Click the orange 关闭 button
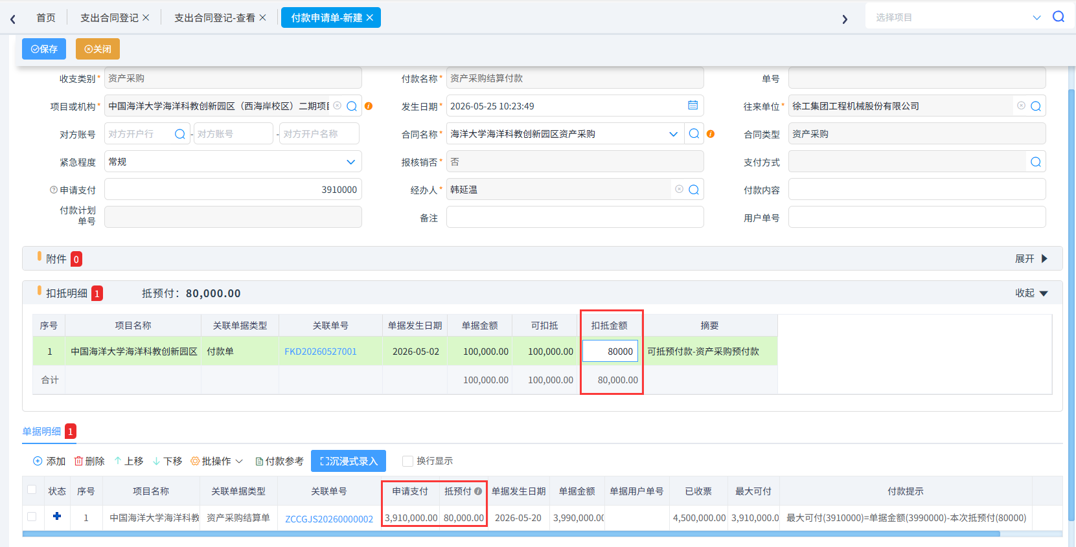The height and width of the screenshot is (547, 1076). click(x=98, y=49)
